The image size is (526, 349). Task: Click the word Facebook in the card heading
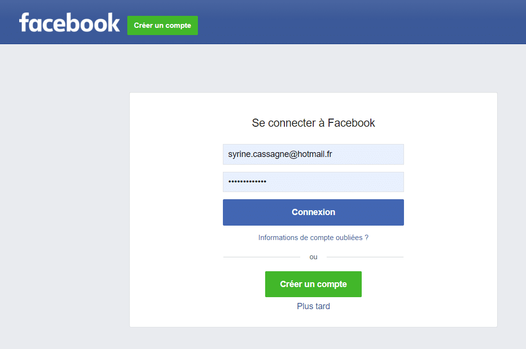pyautogui.click(x=351, y=123)
